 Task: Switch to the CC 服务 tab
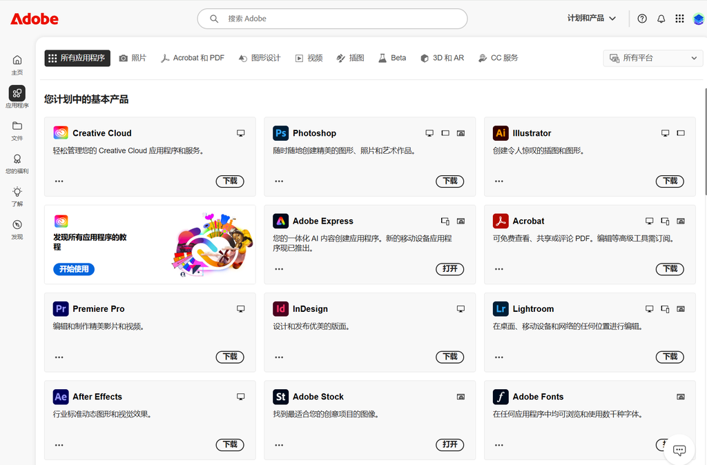pyautogui.click(x=498, y=58)
